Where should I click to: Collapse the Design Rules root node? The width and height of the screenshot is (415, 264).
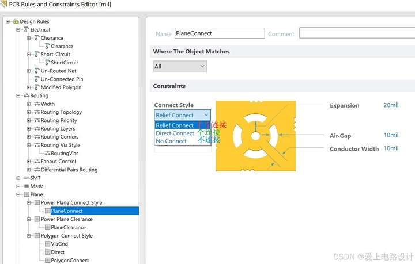pos(7,21)
